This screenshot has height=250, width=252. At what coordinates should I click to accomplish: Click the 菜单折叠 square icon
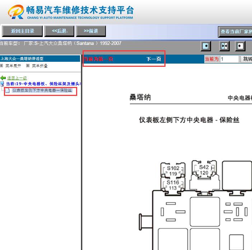pyautogui.click(x=28, y=65)
